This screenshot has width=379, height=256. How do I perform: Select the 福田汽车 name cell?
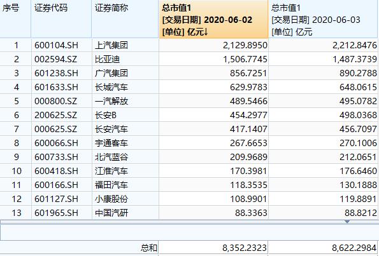tap(125, 185)
